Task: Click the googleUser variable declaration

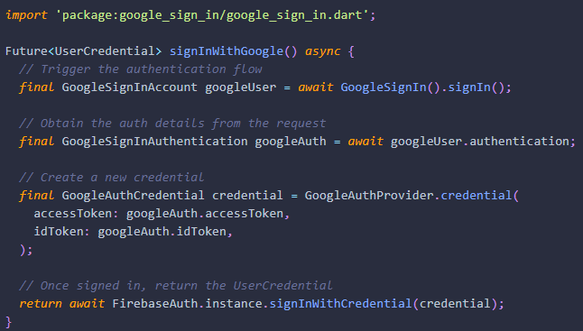Action: [x=241, y=87]
